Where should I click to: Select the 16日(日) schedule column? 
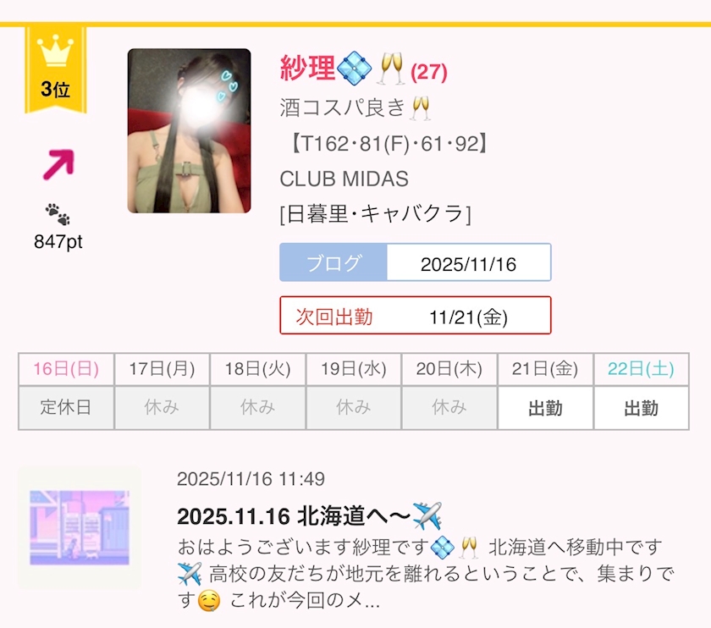click(x=66, y=369)
